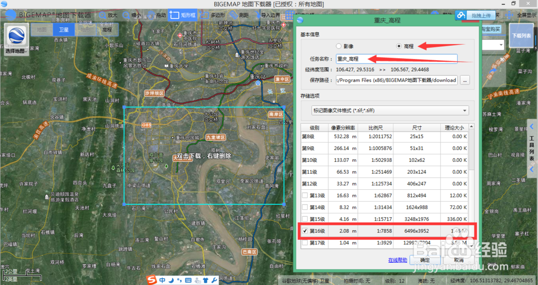The height and width of the screenshot is (285, 538).
Task: Select the 放大 zoom-in tool
Action: [x=108, y=15]
